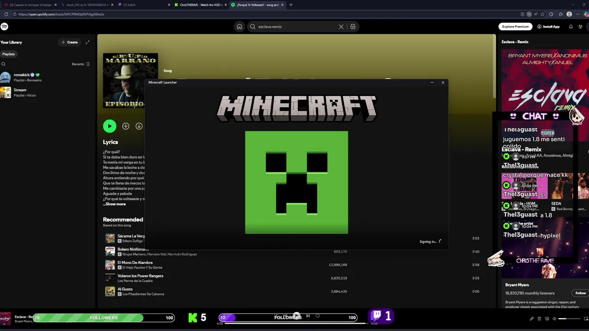This screenshot has height=331, width=589.
Task: Toggle the Playlists filter chip
Action: tap(8, 54)
